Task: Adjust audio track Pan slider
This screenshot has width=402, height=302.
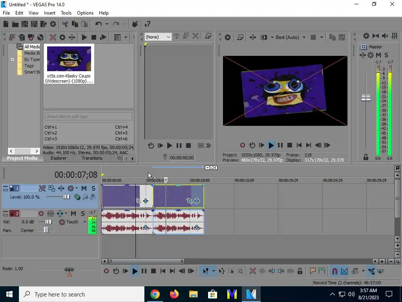Action: [46, 230]
